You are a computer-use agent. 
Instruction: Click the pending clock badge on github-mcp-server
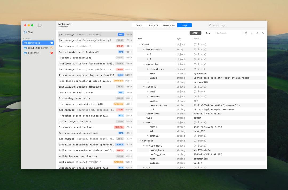52,48
